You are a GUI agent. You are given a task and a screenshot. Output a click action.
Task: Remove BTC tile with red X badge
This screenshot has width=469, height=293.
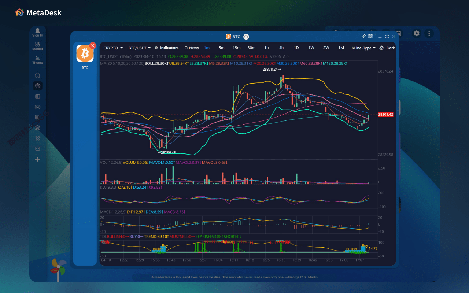click(x=93, y=45)
